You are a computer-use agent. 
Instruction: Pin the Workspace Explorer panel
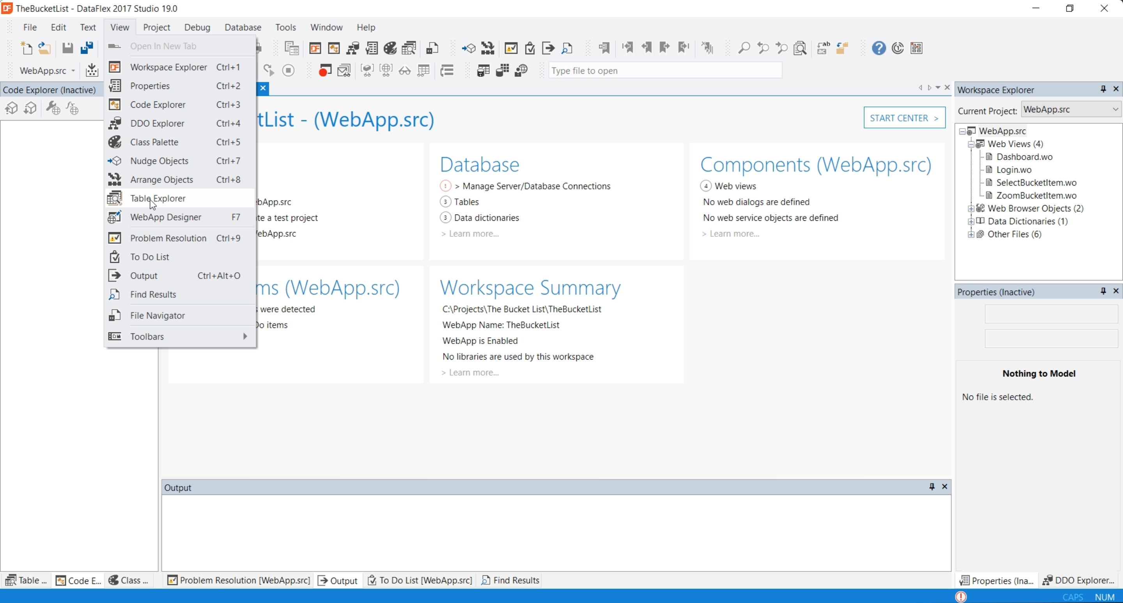point(1103,89)
